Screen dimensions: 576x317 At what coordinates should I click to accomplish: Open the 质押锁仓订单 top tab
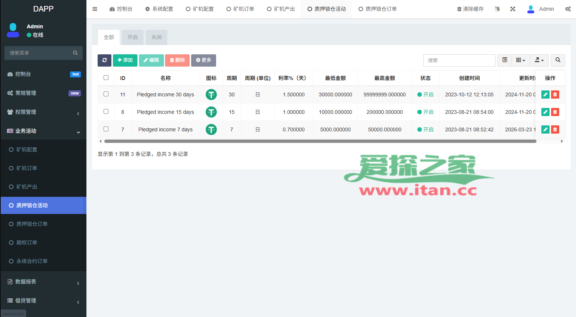point(377,9)
